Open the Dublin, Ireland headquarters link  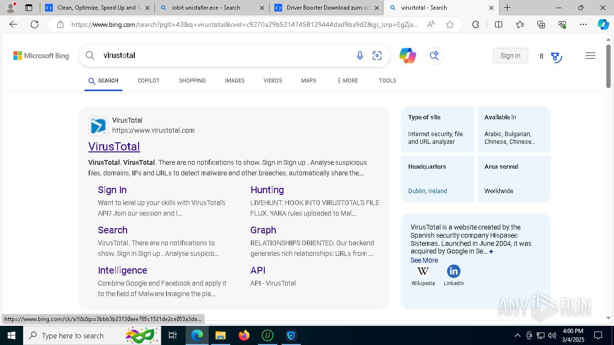tap(427, 191)
